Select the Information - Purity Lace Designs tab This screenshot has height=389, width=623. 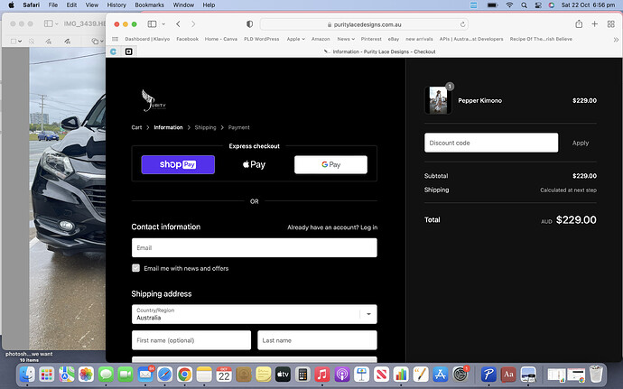pos(379,51)
